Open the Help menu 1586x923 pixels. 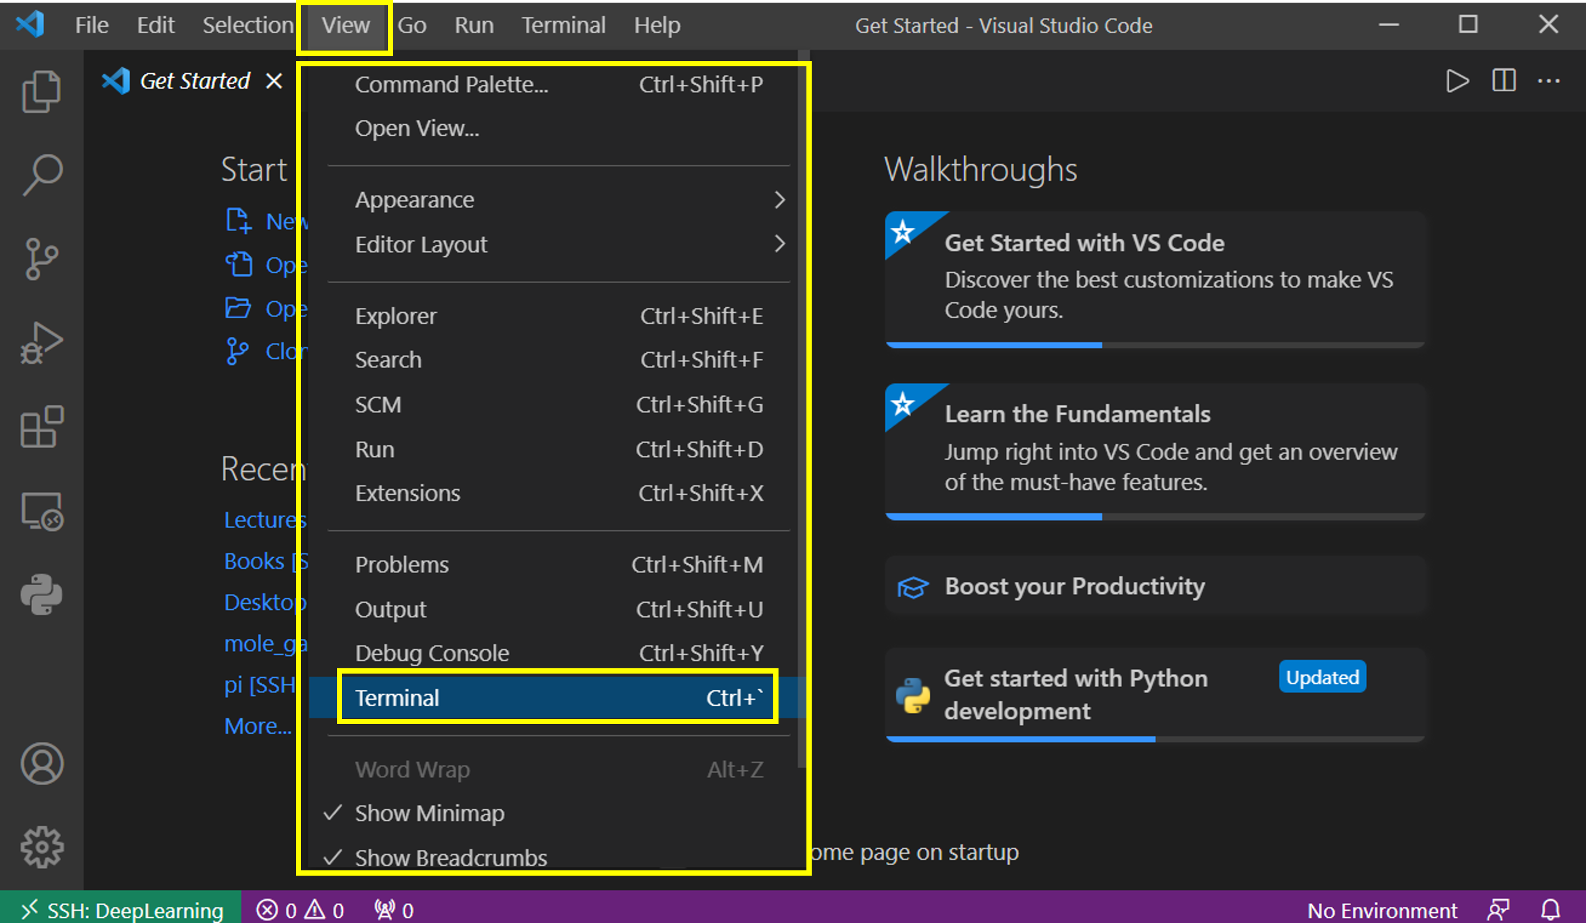click(657, 25)
